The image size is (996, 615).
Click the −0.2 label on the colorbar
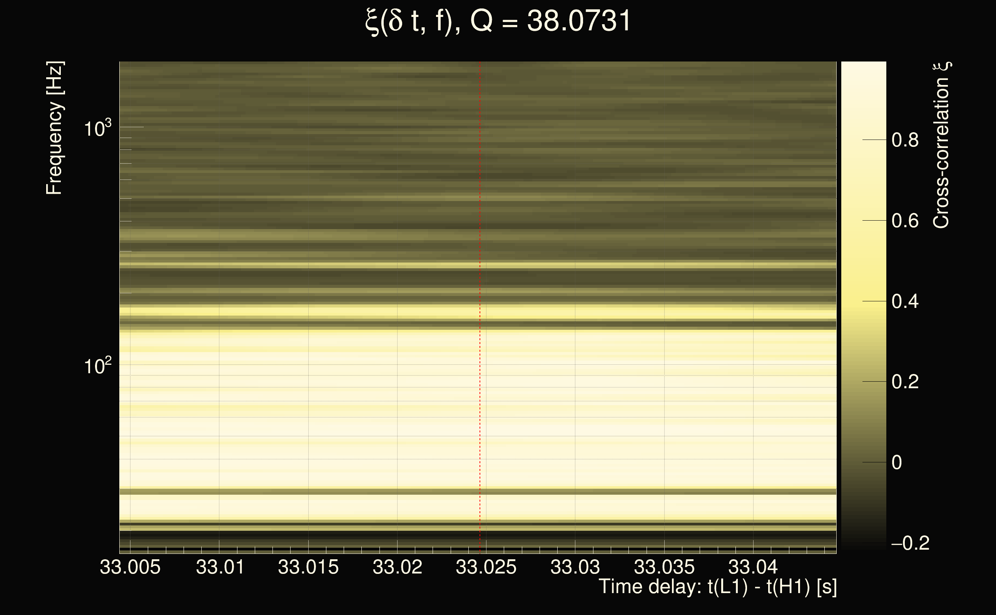pos(910,543)
